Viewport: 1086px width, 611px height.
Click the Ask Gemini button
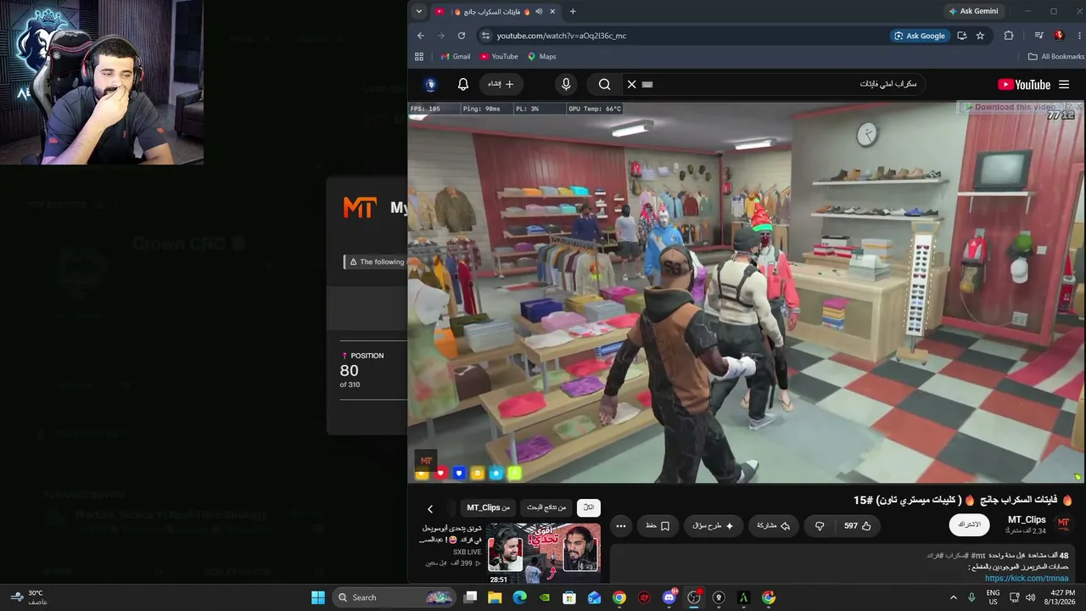972,11
